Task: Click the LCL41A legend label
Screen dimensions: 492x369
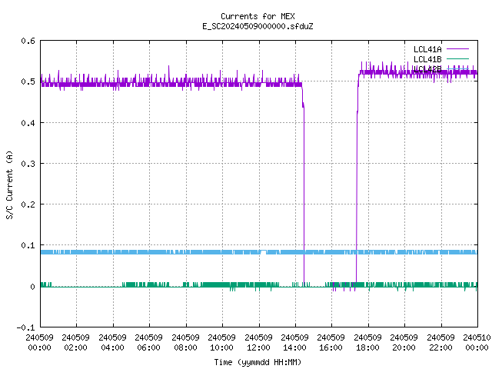Action: (x=427, y=49)
